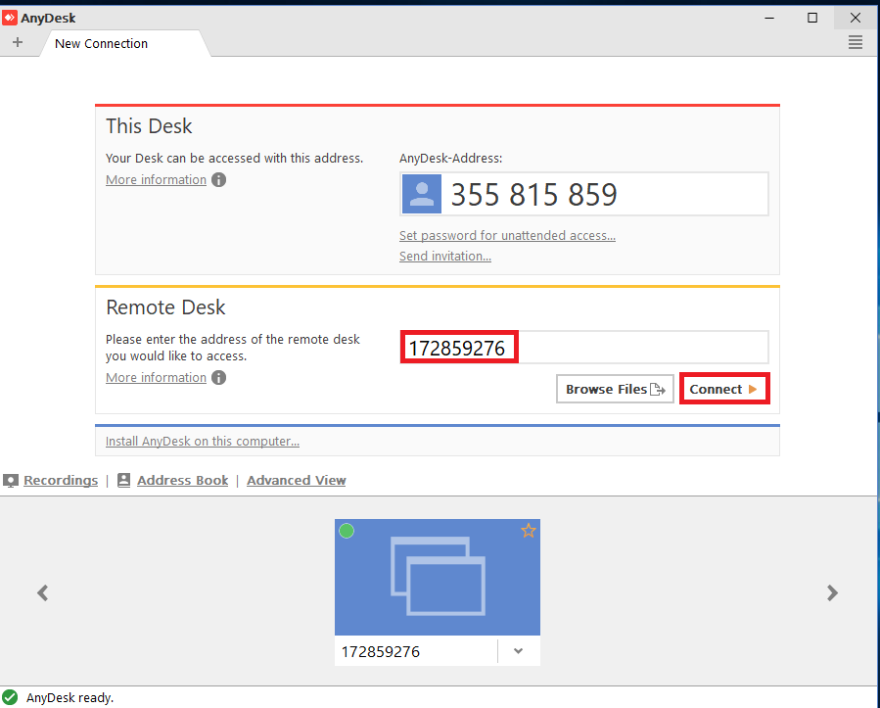Viewport: 880px width, 708px height.
Task: Open Set password for unattended access link
Action: pyautogui.click(x=507, y=235)
